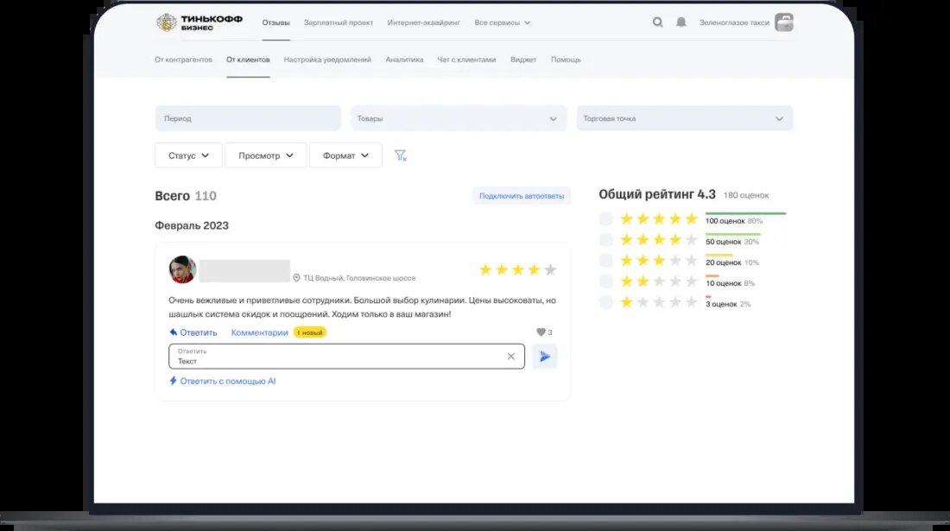Viewport: 950px width, 531px height.
Task: Check the four-star rating filter
Action: (606, 240)
